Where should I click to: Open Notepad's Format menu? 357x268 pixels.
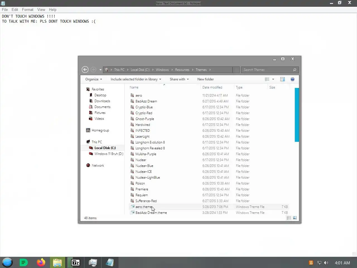coord(28,9)
